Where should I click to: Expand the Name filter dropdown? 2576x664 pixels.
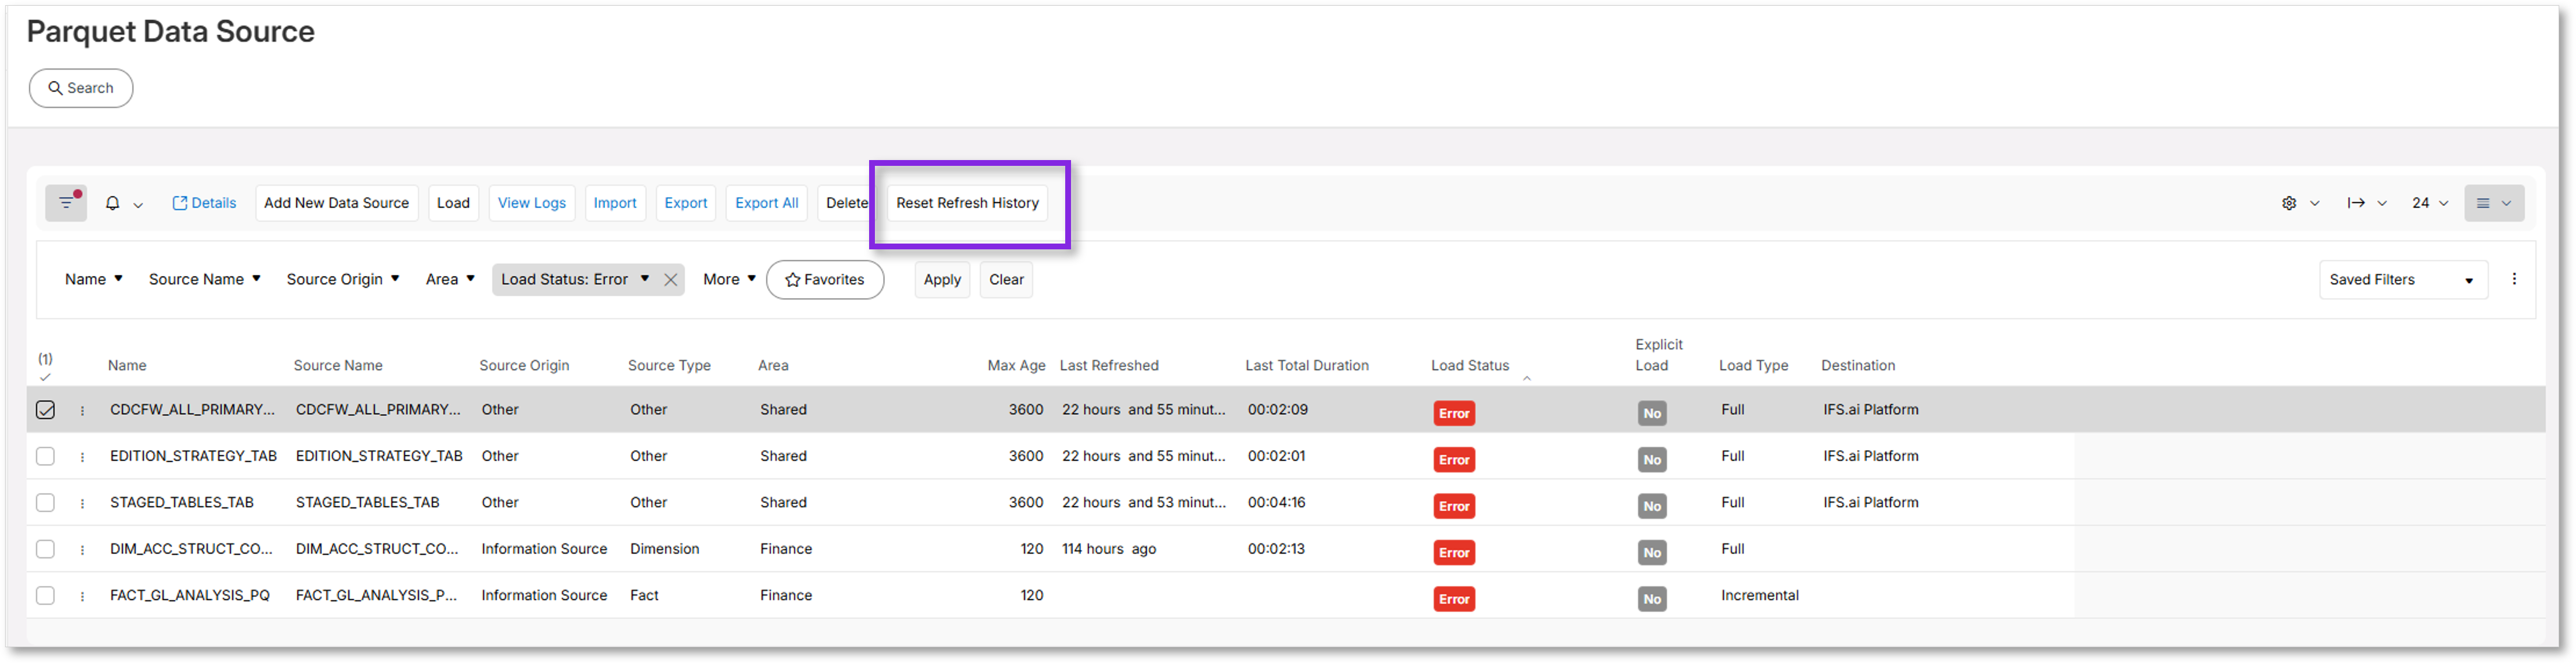[93, 279]
